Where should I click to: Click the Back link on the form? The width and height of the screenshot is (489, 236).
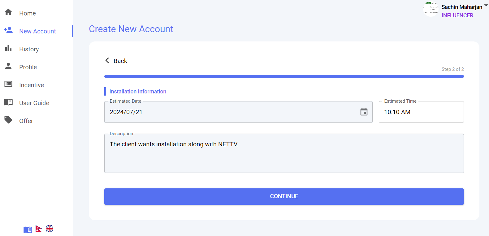coord(120,61)
